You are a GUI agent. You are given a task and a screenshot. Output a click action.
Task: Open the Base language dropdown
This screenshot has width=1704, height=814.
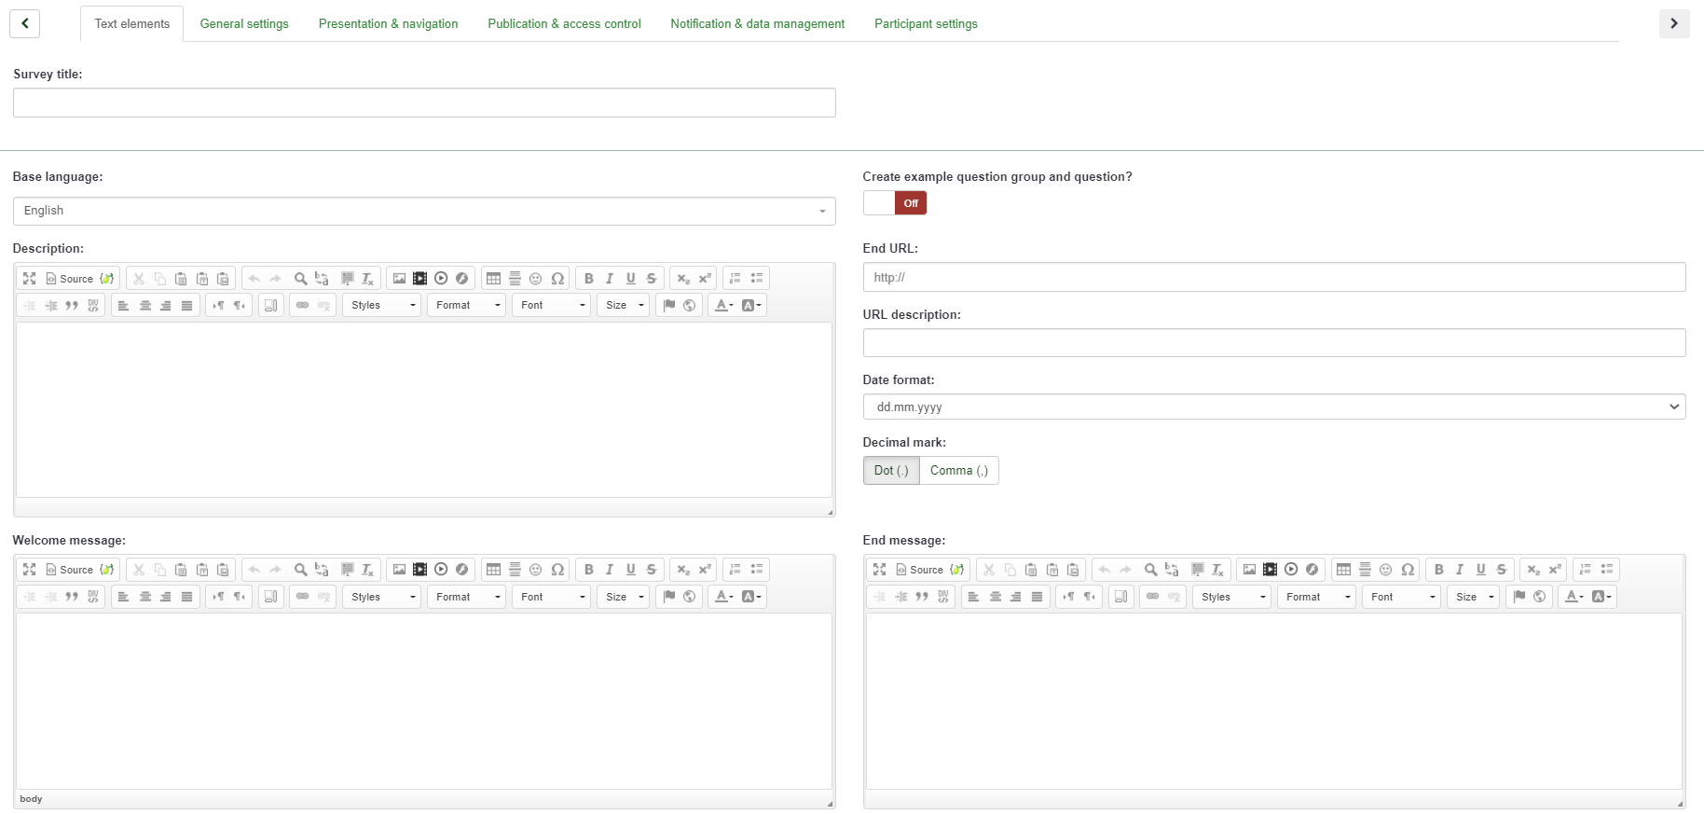click(424, 211)
